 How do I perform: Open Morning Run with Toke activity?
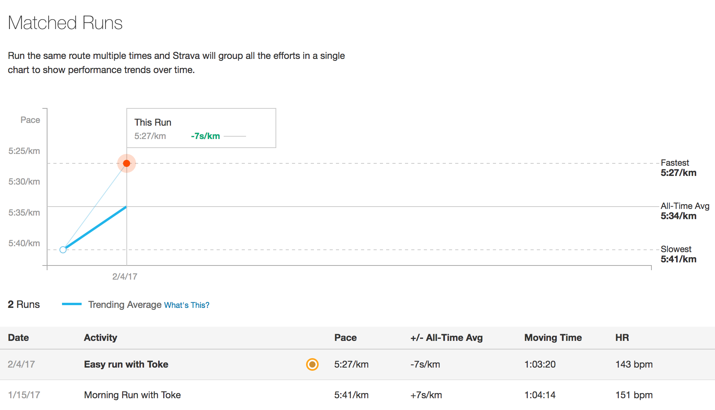coord(132,395)
